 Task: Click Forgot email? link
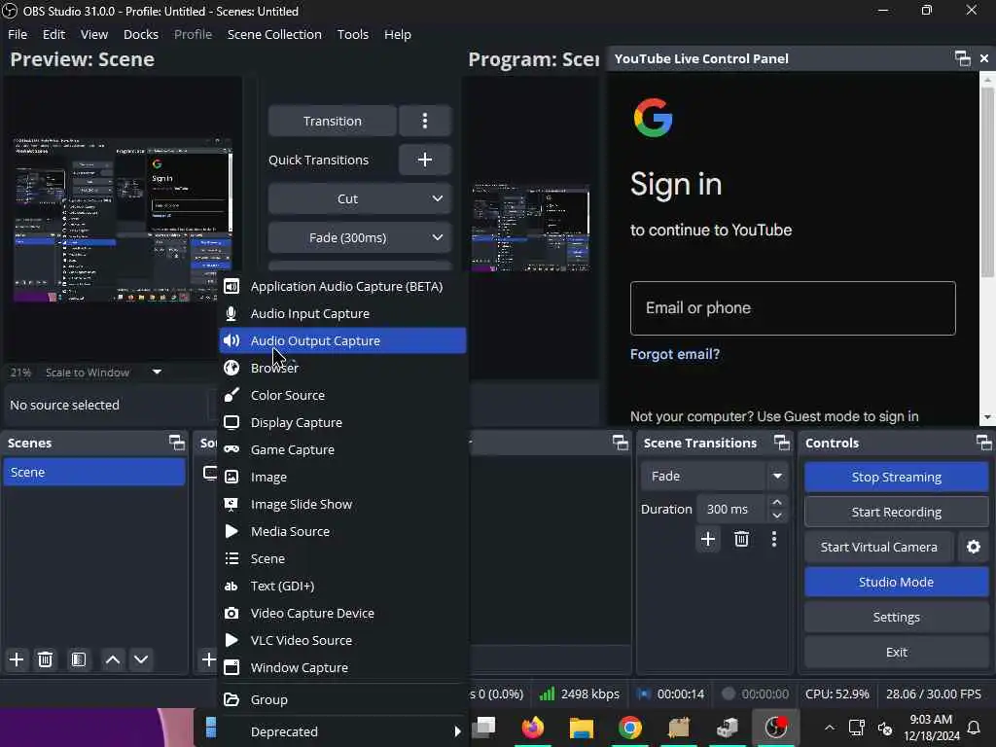pos(675,354)
